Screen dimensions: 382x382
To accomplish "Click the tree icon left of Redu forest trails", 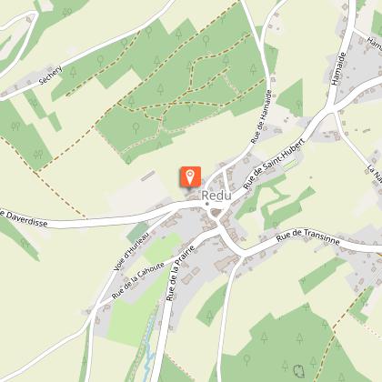I will coord(136,128).
